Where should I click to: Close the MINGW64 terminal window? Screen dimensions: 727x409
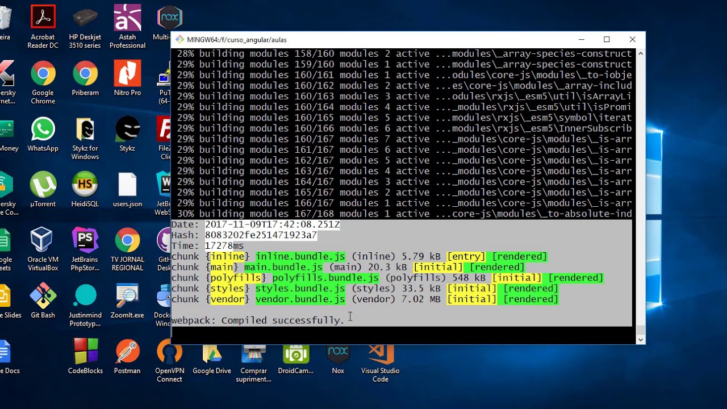tap(632, 39)
